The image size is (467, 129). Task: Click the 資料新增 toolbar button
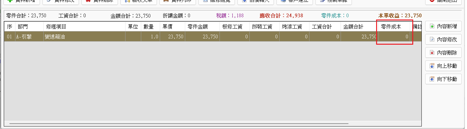[x=21, y=2]
